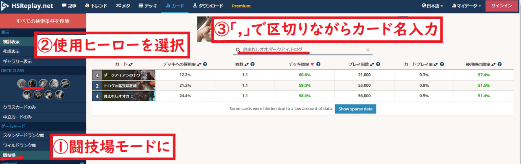
Task: Click help icon beside 枚数 header
Action: pyautogui.click(x=252, y=64)
